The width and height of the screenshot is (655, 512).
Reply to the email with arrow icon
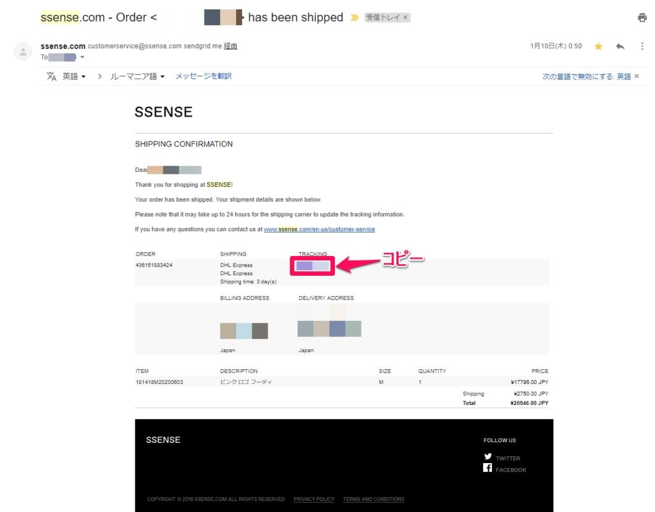coord(620,46)
